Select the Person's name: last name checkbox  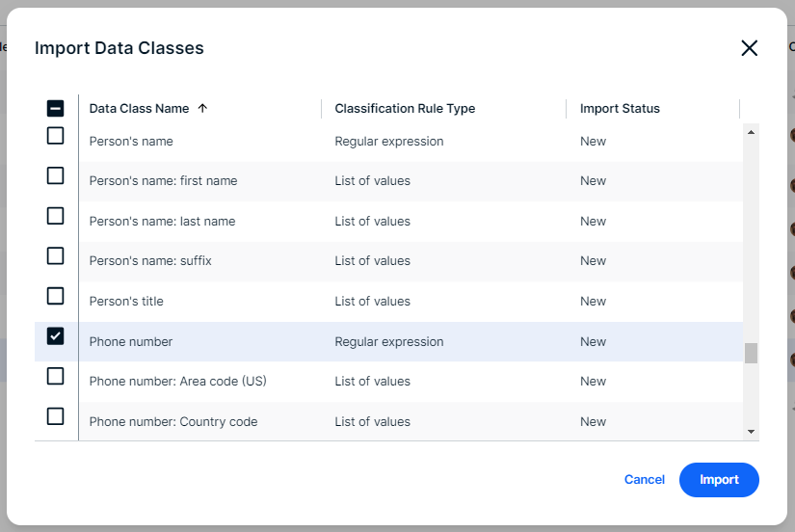[56, 216]
